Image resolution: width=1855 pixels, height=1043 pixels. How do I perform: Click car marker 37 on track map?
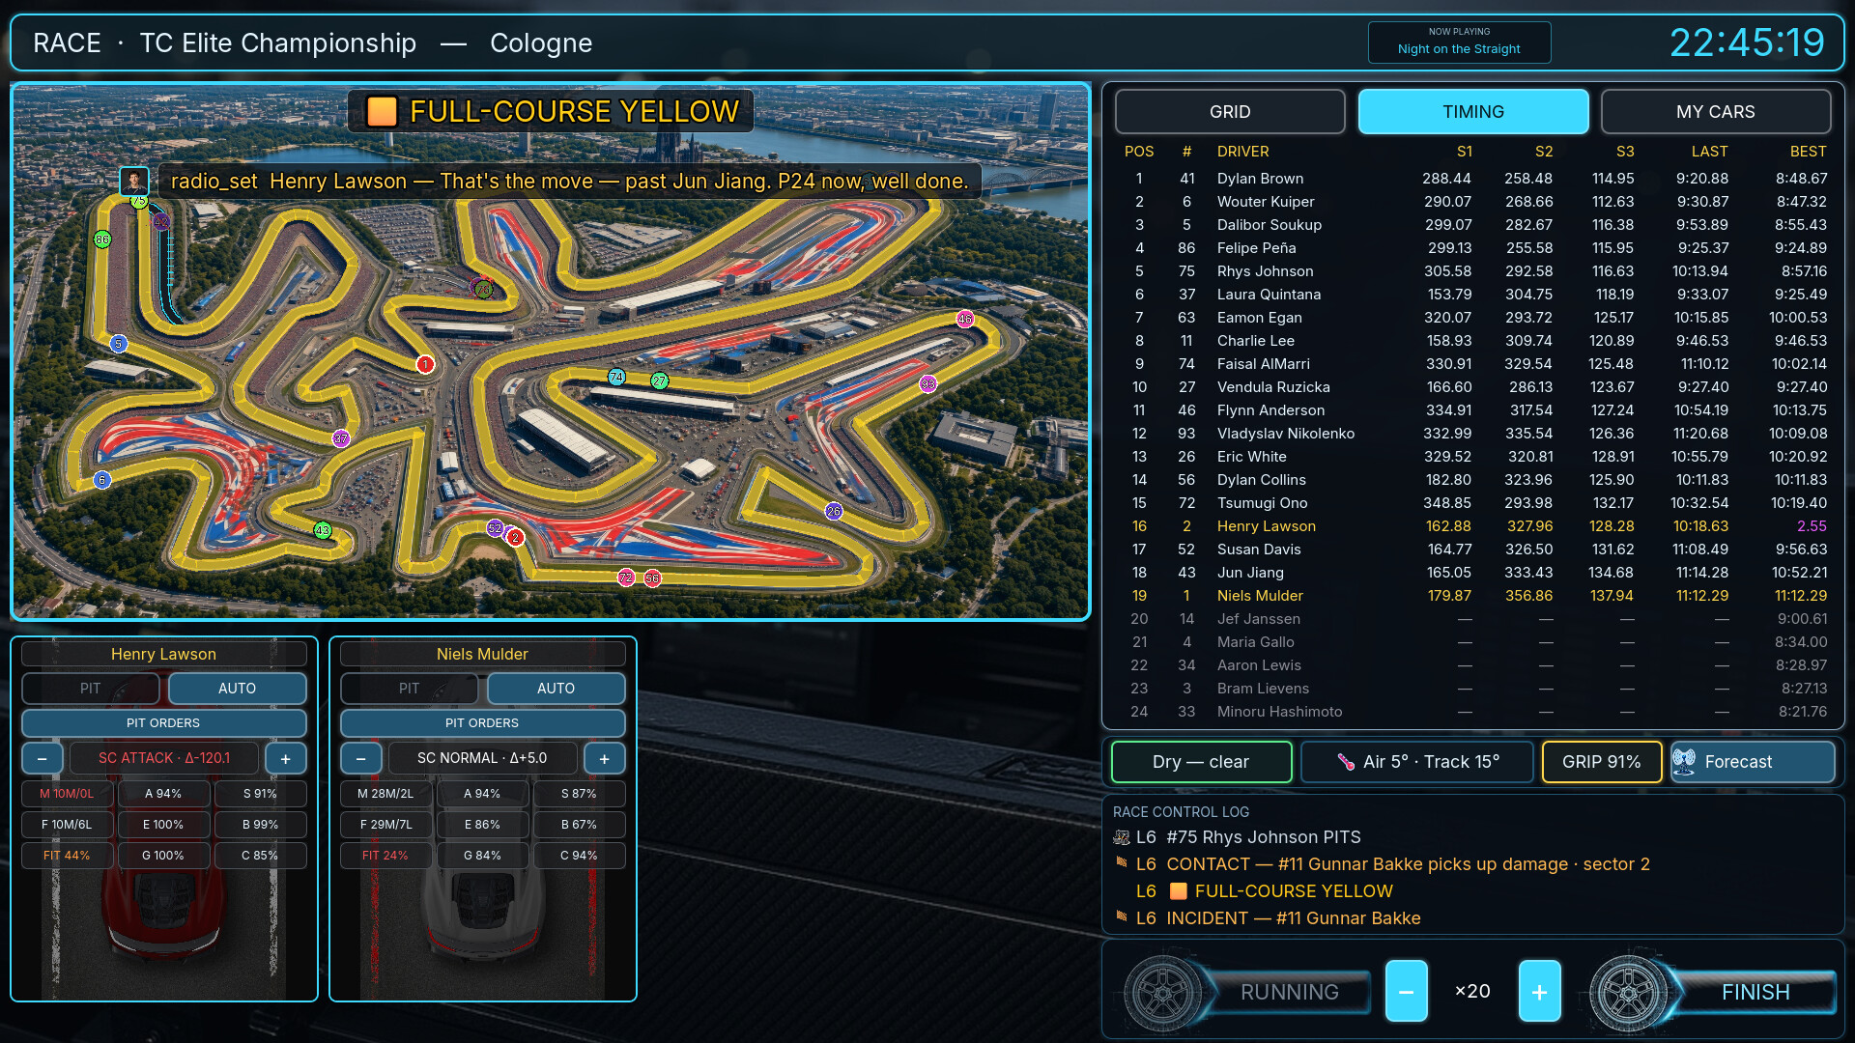(x=341, y=438)
